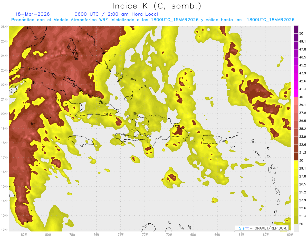308x238 pixels.
Task: Click the 'Pronostico con el Modelo Atmosferico WRF' line
Action: tap(153, 20)
